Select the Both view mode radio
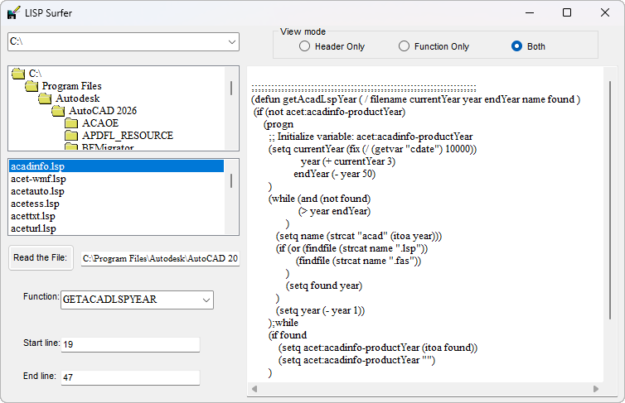Image resolution: width=625 pixels, height=403 pixels. pyautogui.click(x=516, y=46)
